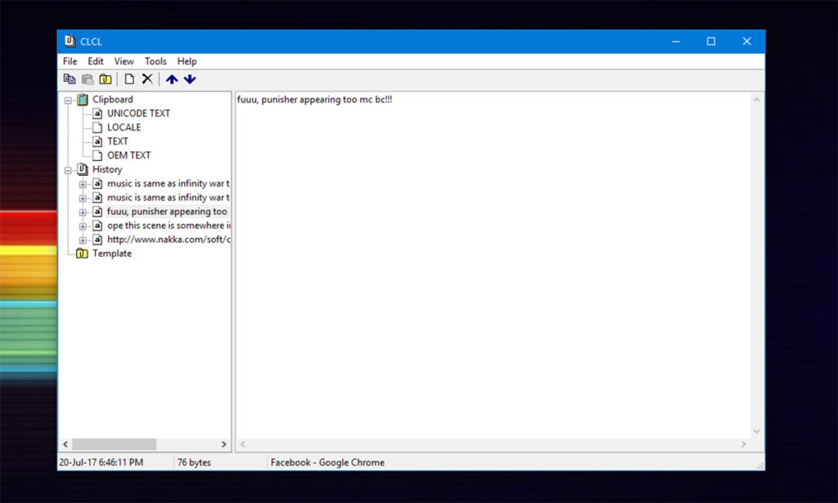Select the Paste toolbar icon
This screenshot has width=838, height=503.
point(88,79)
